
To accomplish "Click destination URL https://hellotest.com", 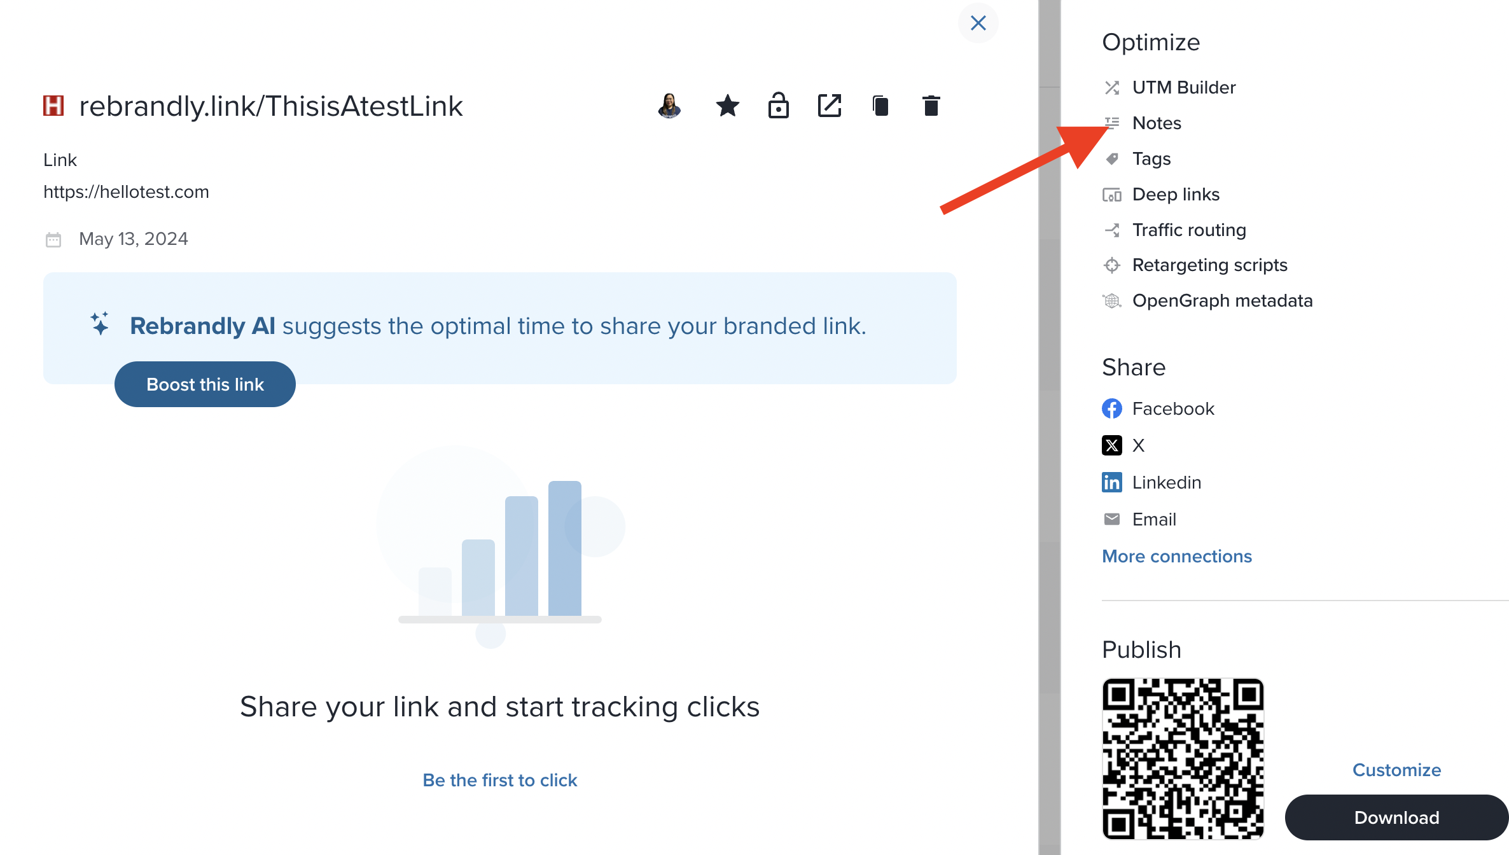I will click(126, 191).
